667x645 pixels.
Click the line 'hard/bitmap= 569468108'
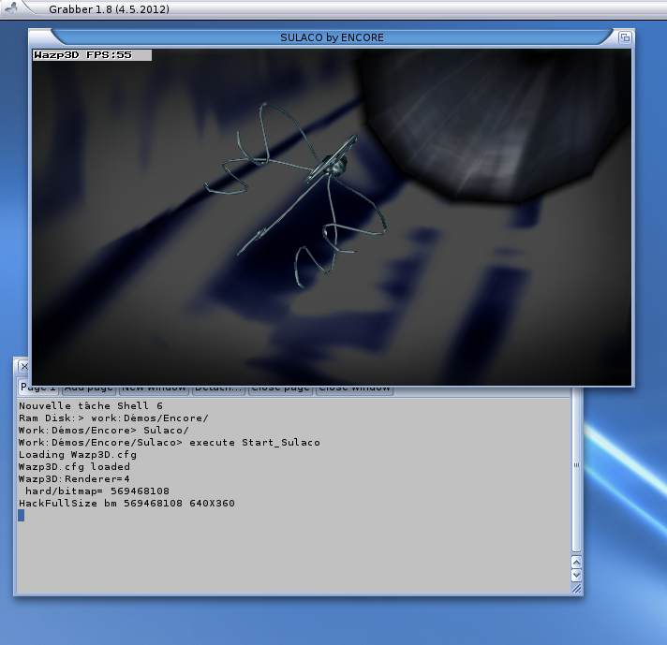point(97,491)
